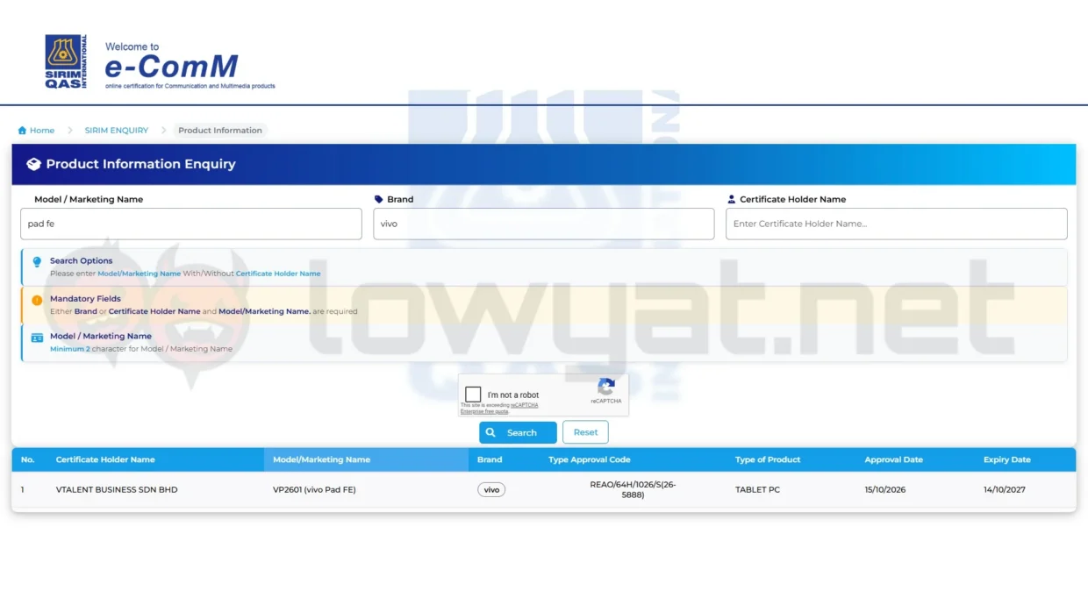
Task: Click the orange warning icon for Mandatory Fields
Action: click(x=37, y=300)
